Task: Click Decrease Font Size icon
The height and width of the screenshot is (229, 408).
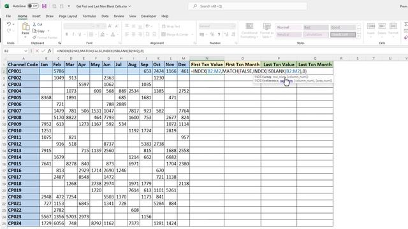Action: click(x=117, y=26)
